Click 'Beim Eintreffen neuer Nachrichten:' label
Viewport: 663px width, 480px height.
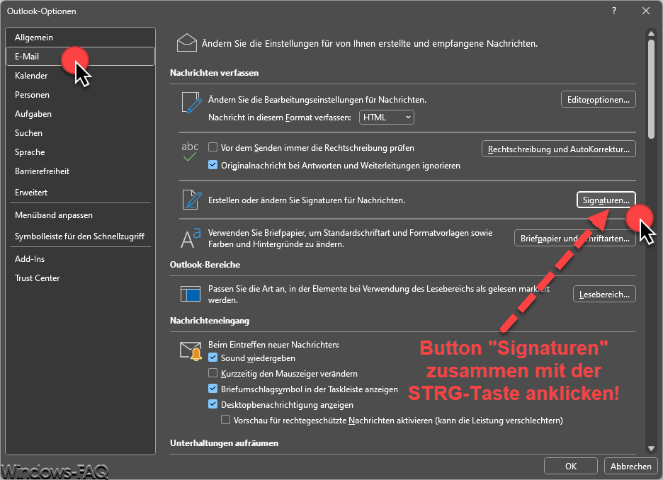[273, 344]
